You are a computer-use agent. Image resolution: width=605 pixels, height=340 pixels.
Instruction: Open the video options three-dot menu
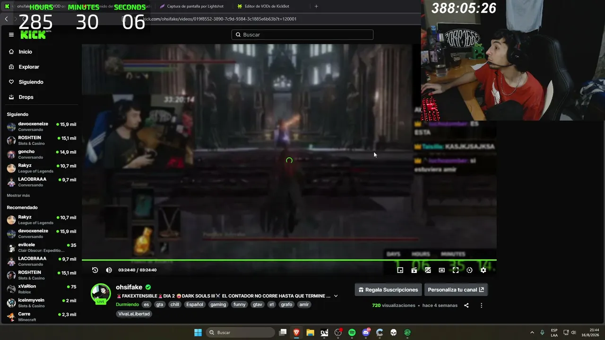481,306
